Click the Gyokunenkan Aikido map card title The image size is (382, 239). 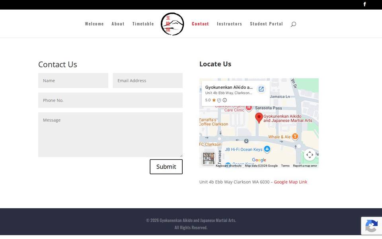[229, 87]
